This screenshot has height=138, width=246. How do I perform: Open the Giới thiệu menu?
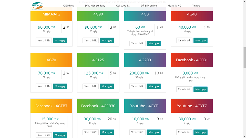[x=69, y=6]
